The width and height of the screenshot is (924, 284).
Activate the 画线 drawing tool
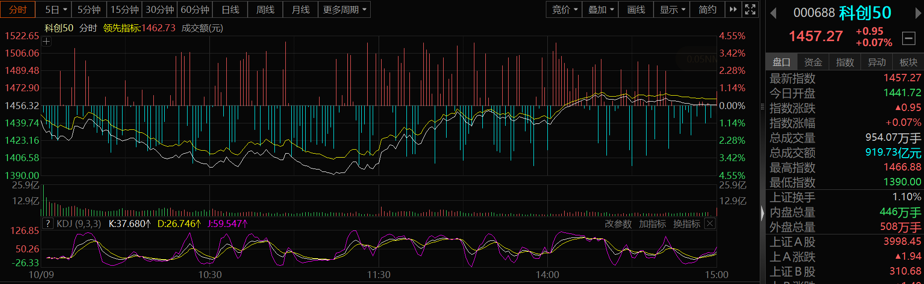click(x=636, y=9)
